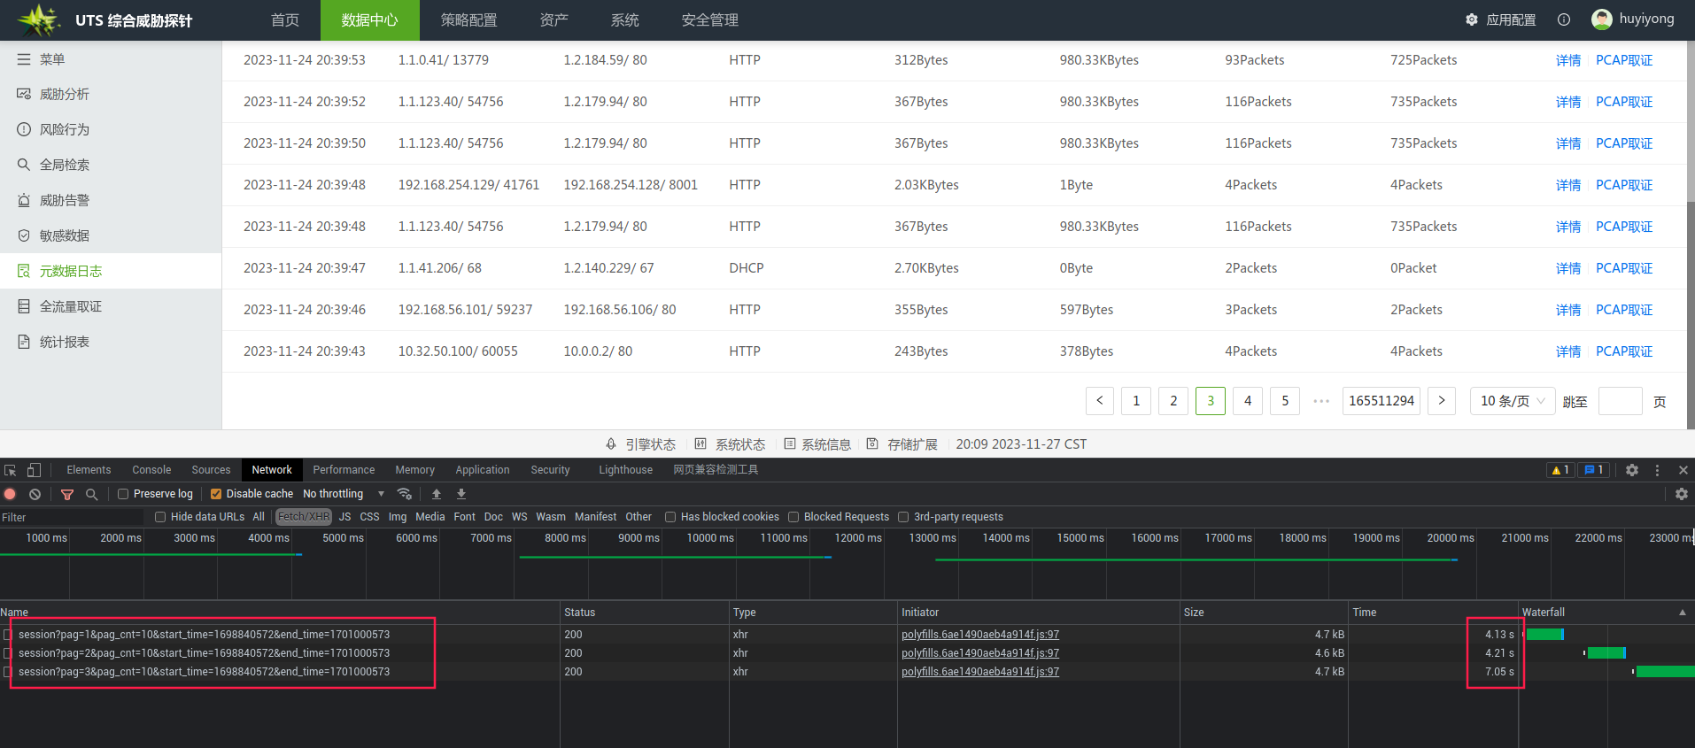Enable Preserve log checkbox
1695x748 pixels.
point(123,494)
